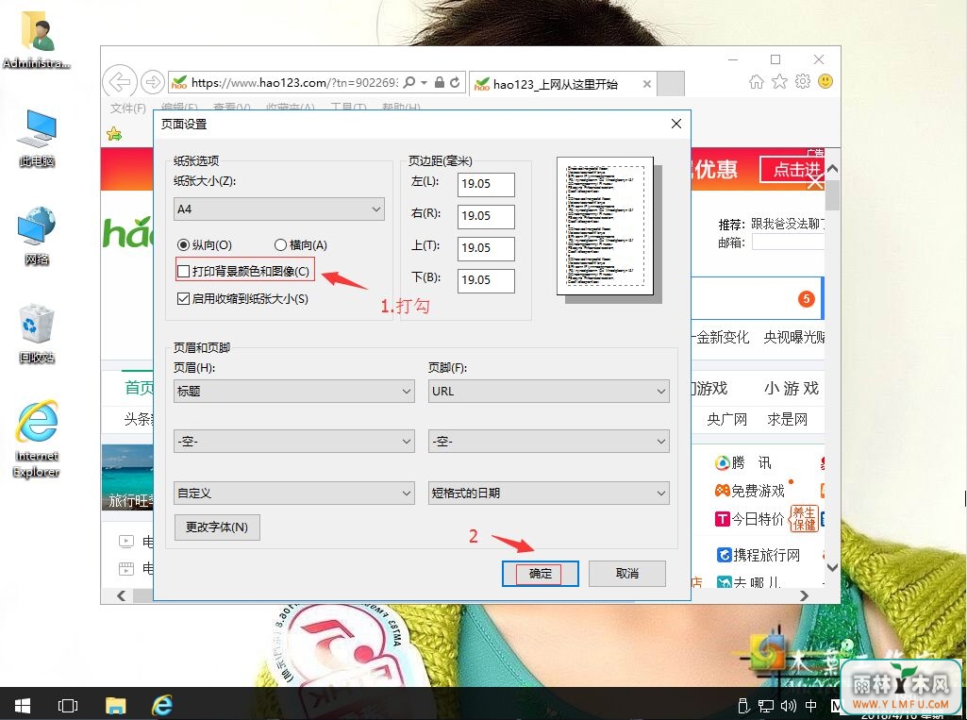The width and height of the screenshot is (967, 720).
Task: Open 求是网 link
Action: pyautogui.click(x=787, y=420)
